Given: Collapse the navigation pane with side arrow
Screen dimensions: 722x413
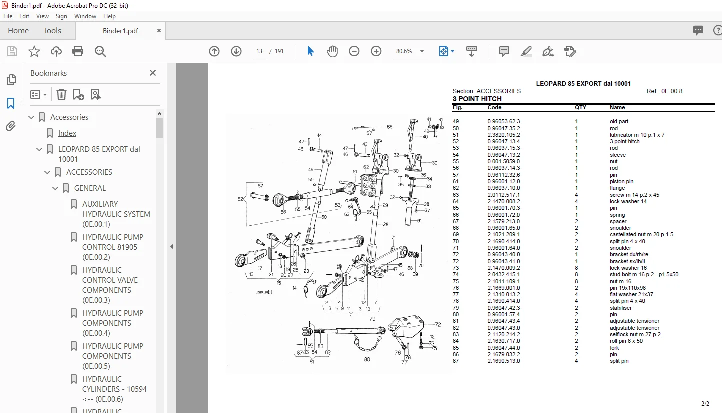Looking at the screenshot, I should pyautogui.click(x=172, y=246).
